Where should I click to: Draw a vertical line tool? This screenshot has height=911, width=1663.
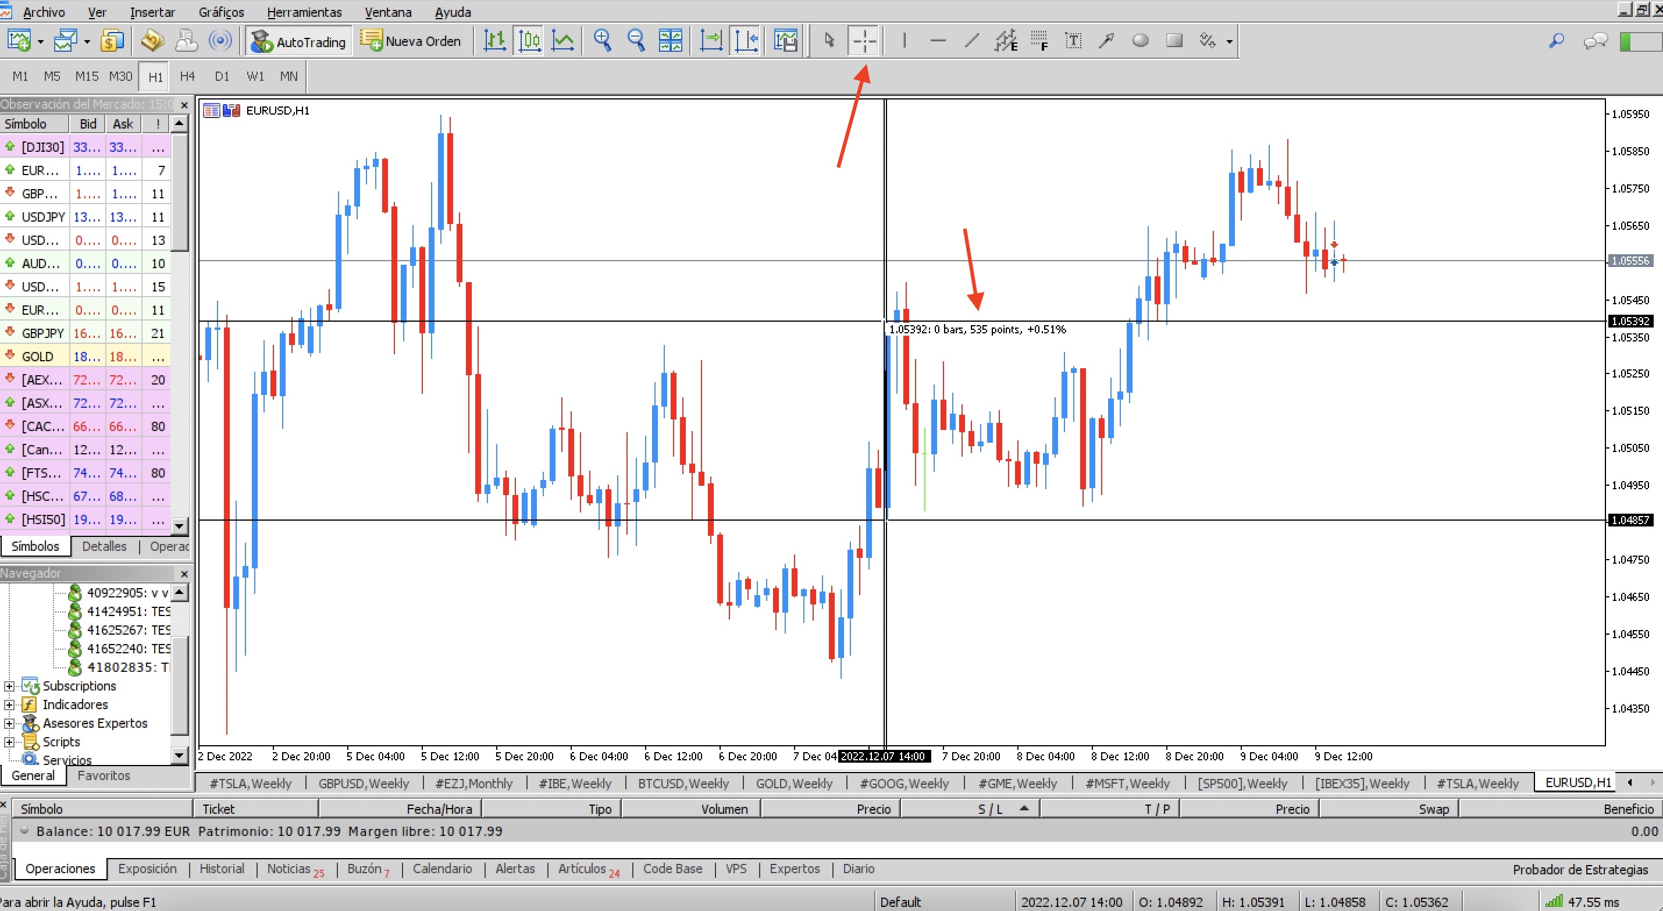904,41
